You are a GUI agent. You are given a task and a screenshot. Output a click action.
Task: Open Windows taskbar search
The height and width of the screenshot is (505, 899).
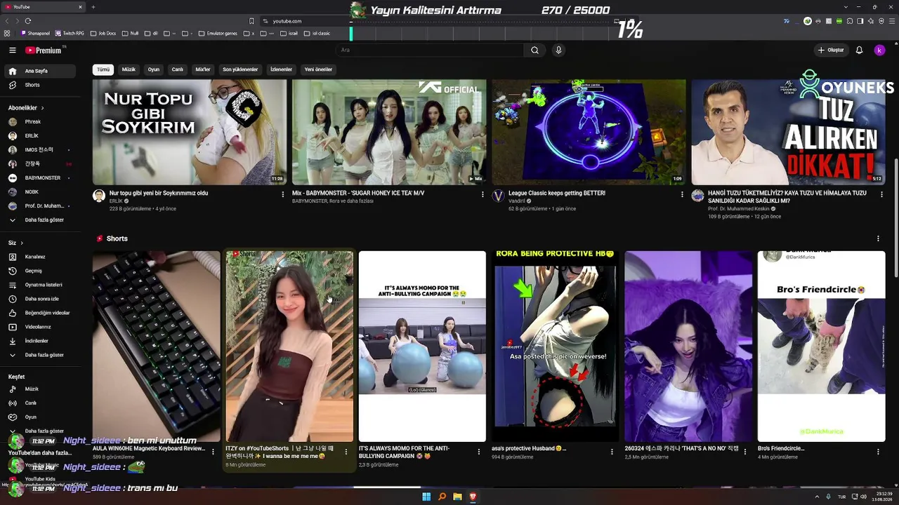442,497
